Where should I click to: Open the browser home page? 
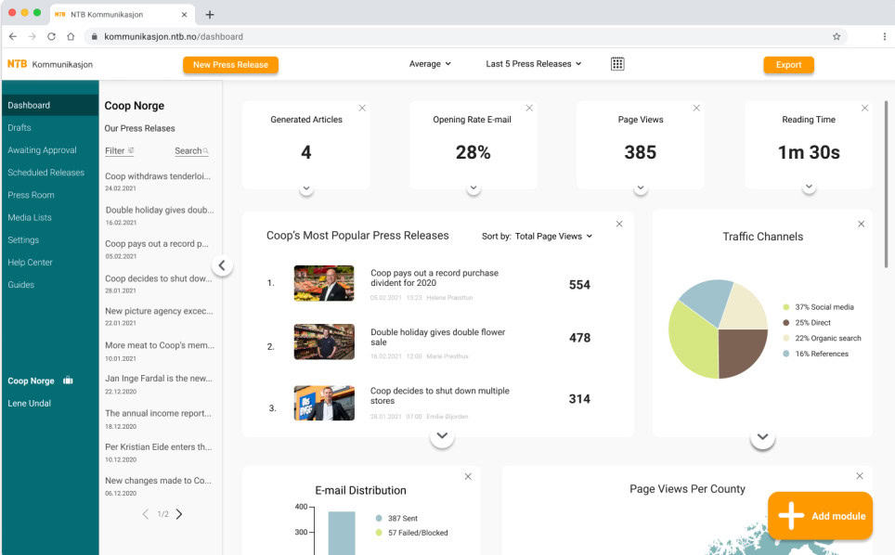click(x=71, y=36)
